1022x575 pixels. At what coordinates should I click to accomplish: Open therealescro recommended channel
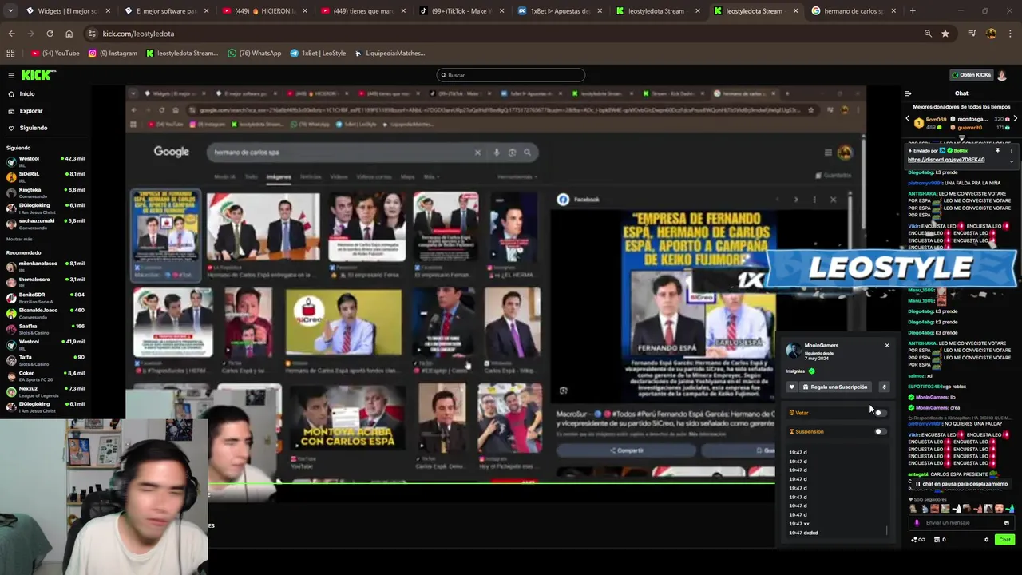click(48, 281)
